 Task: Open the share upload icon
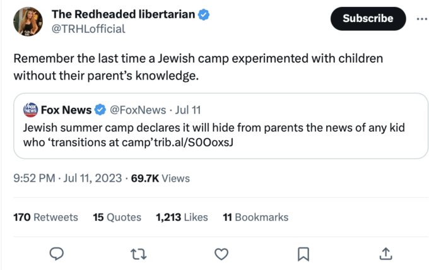(x=385, y=254)
